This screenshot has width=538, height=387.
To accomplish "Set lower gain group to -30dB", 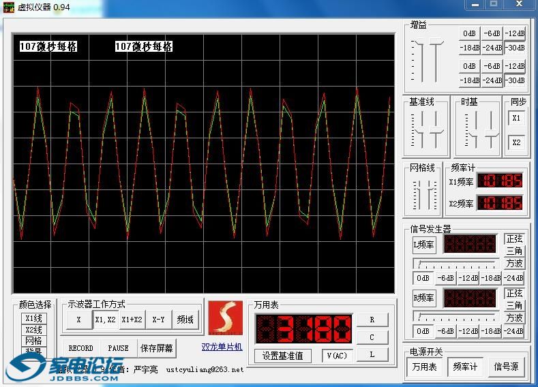I will [x=515, y=80].
